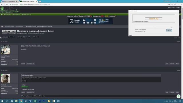
Task: Close the HashDB Search window
Action: (x=178, y=11)
